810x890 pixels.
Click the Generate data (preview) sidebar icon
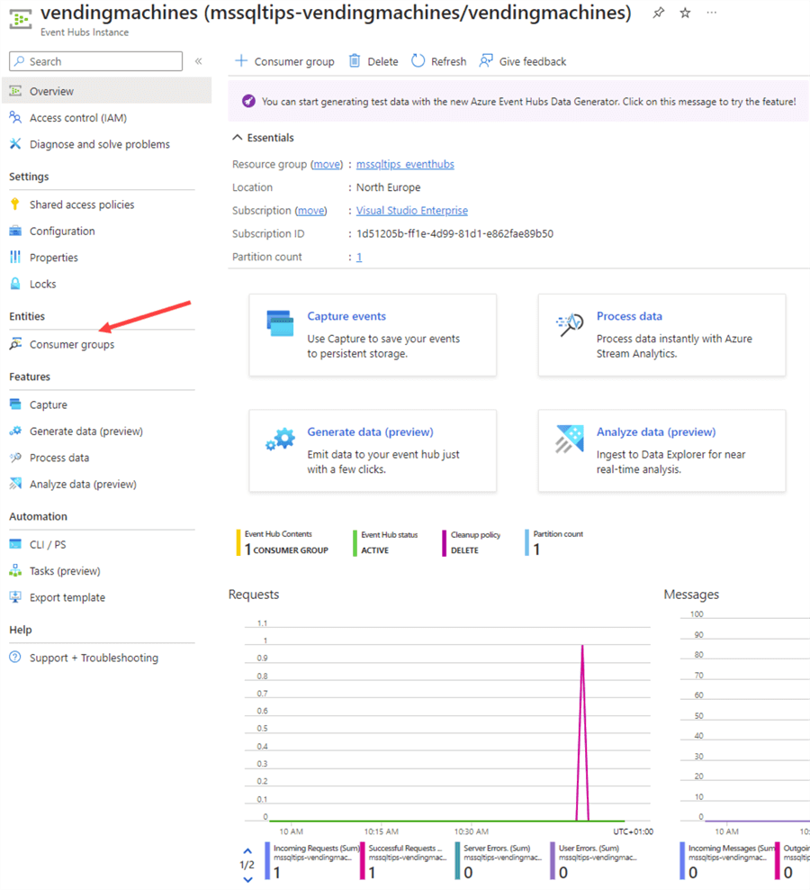pyautogui.click(x=15, y=431)
